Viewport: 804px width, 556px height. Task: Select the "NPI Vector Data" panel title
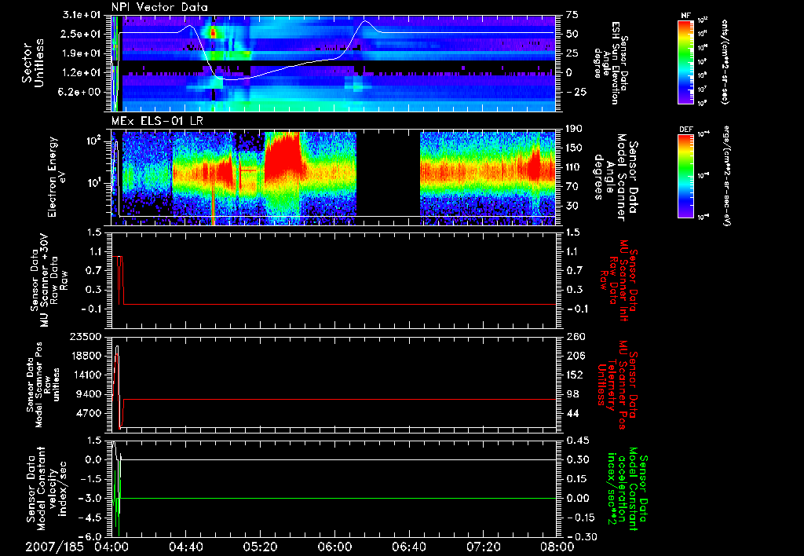coord(159,7)
